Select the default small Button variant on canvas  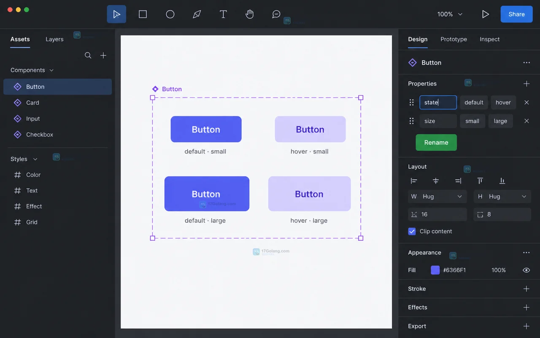[206, 129]
